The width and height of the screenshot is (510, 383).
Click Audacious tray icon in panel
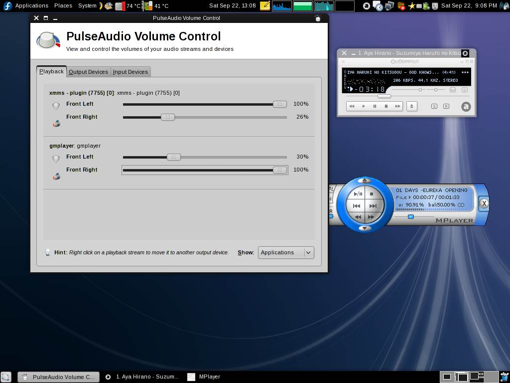pos(367,6)
